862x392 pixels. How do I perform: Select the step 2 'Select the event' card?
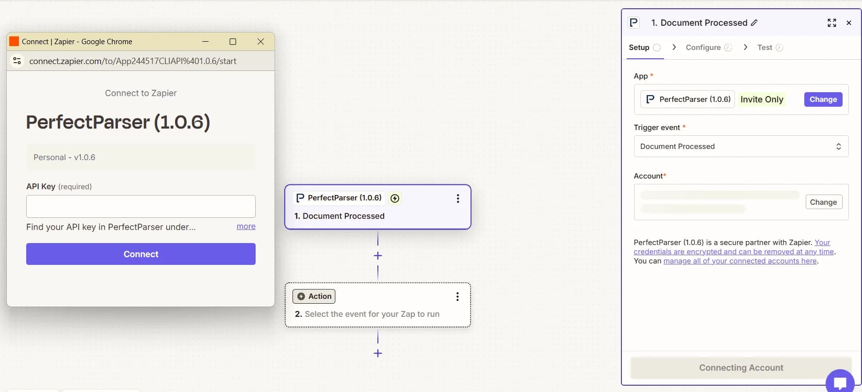pos(377,305)
